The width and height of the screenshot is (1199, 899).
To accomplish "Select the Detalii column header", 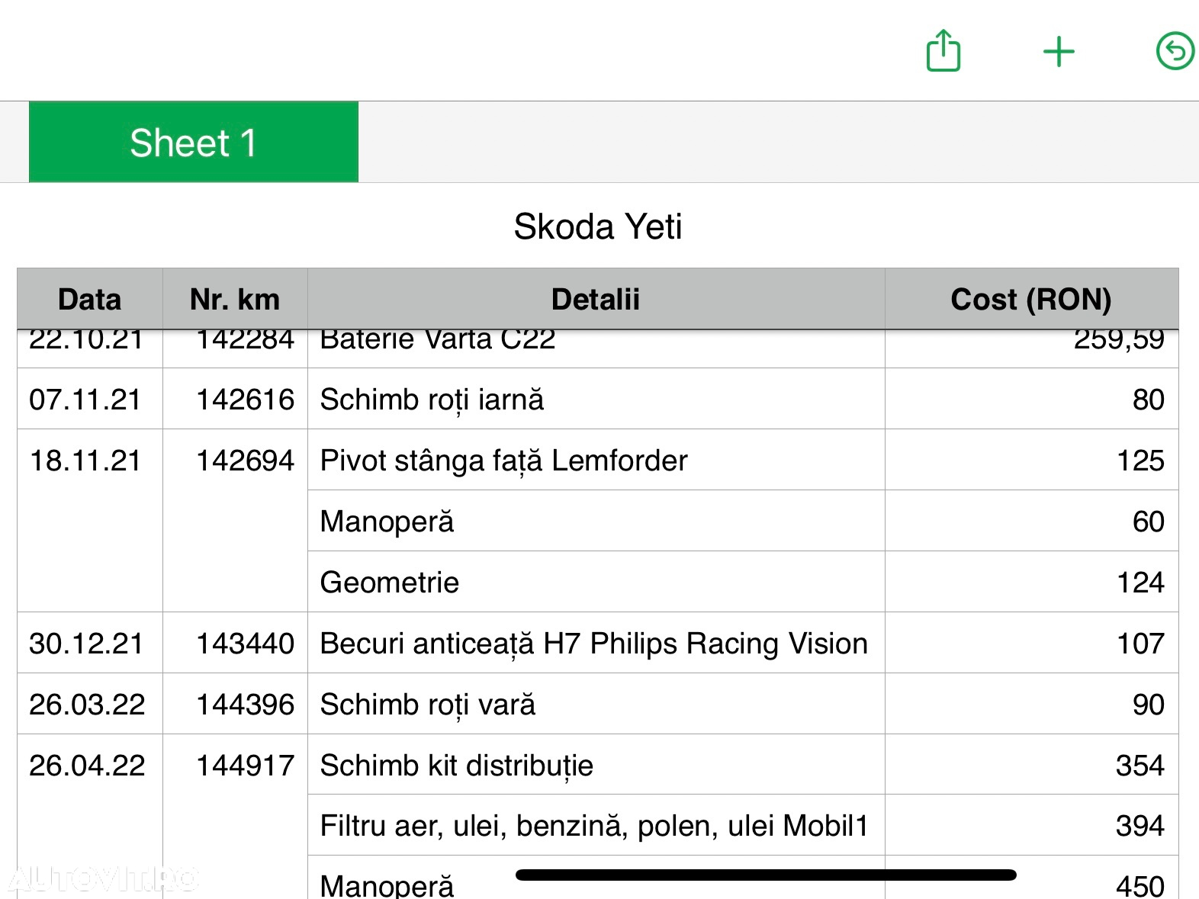I will (x=596, y=299).
